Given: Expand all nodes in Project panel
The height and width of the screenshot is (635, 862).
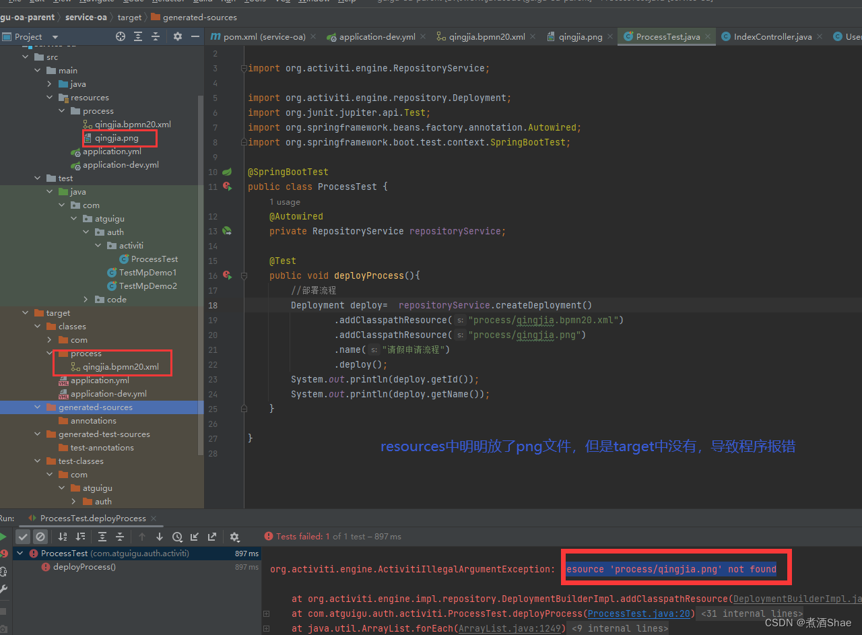Looking at the screenshot, I should (x=138, y=36).
